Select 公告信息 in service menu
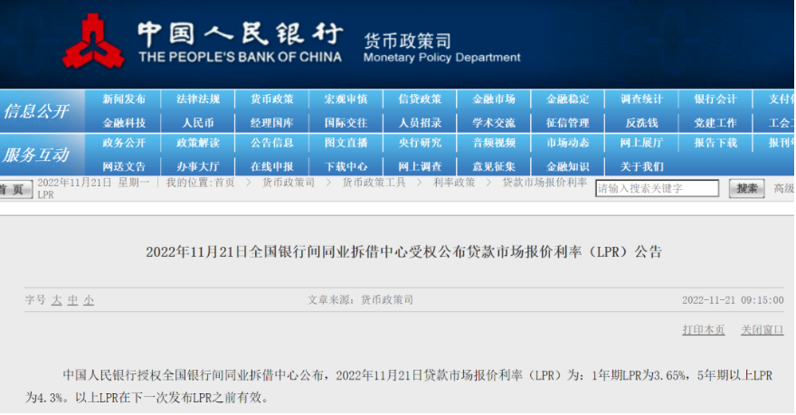This screenshot has height=415, width=796. point(272,143)
